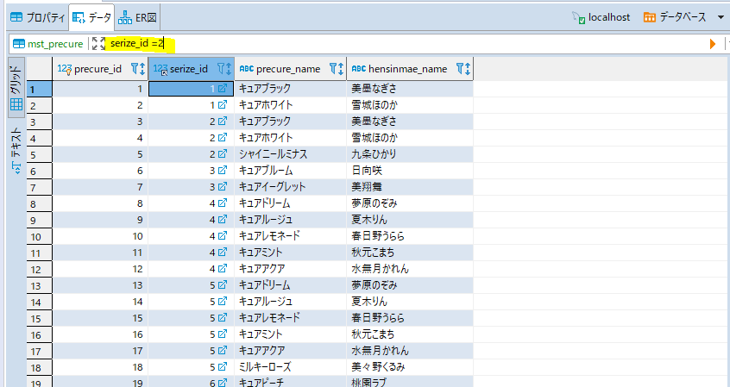Select cell ミルキーローズ
Screen dimensions: 730x387
[291, 367]
